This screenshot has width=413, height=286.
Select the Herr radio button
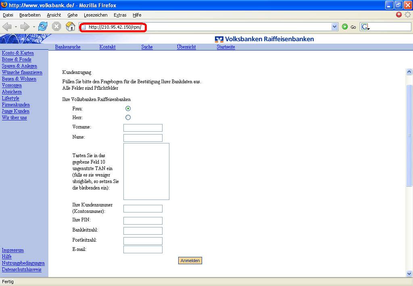(x=128, y=118)
